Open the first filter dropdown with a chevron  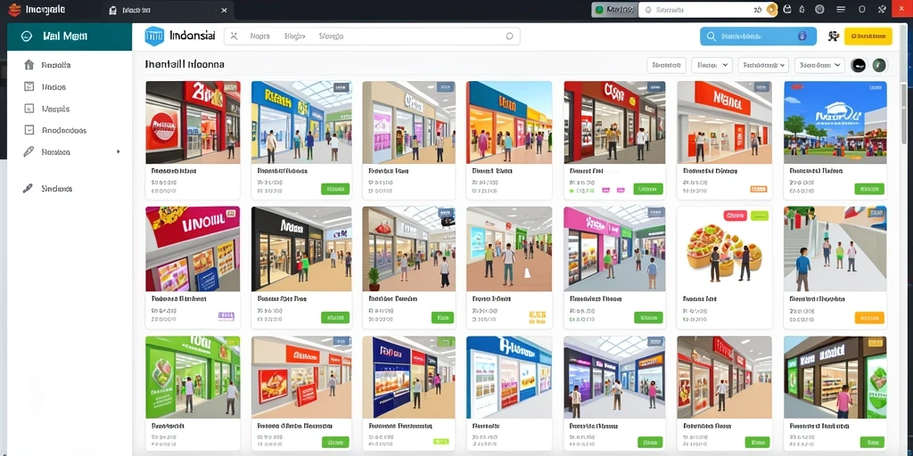(711, 65)
